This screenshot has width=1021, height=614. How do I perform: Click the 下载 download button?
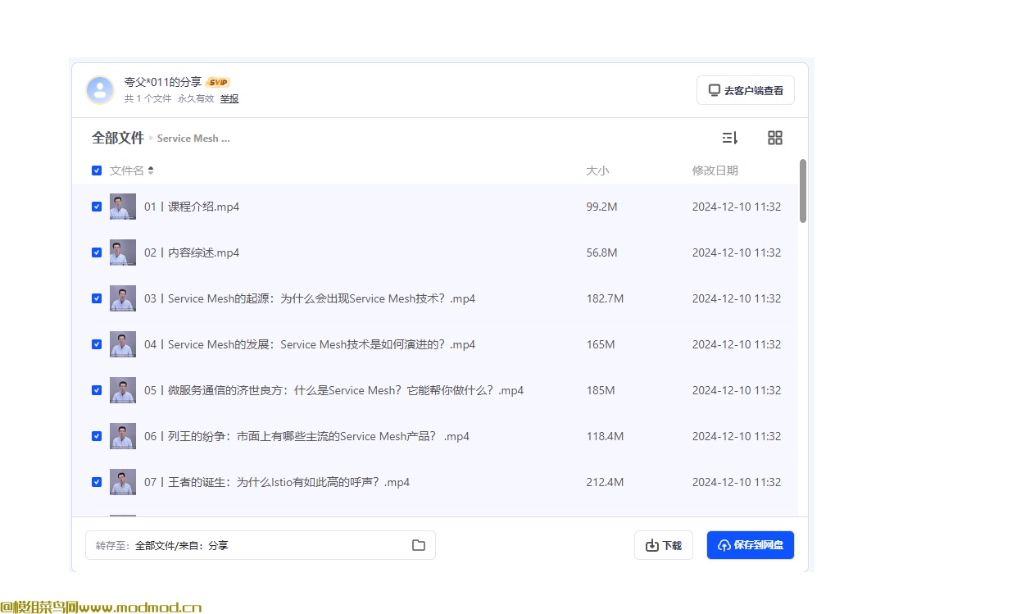click(x=664, y=545)
